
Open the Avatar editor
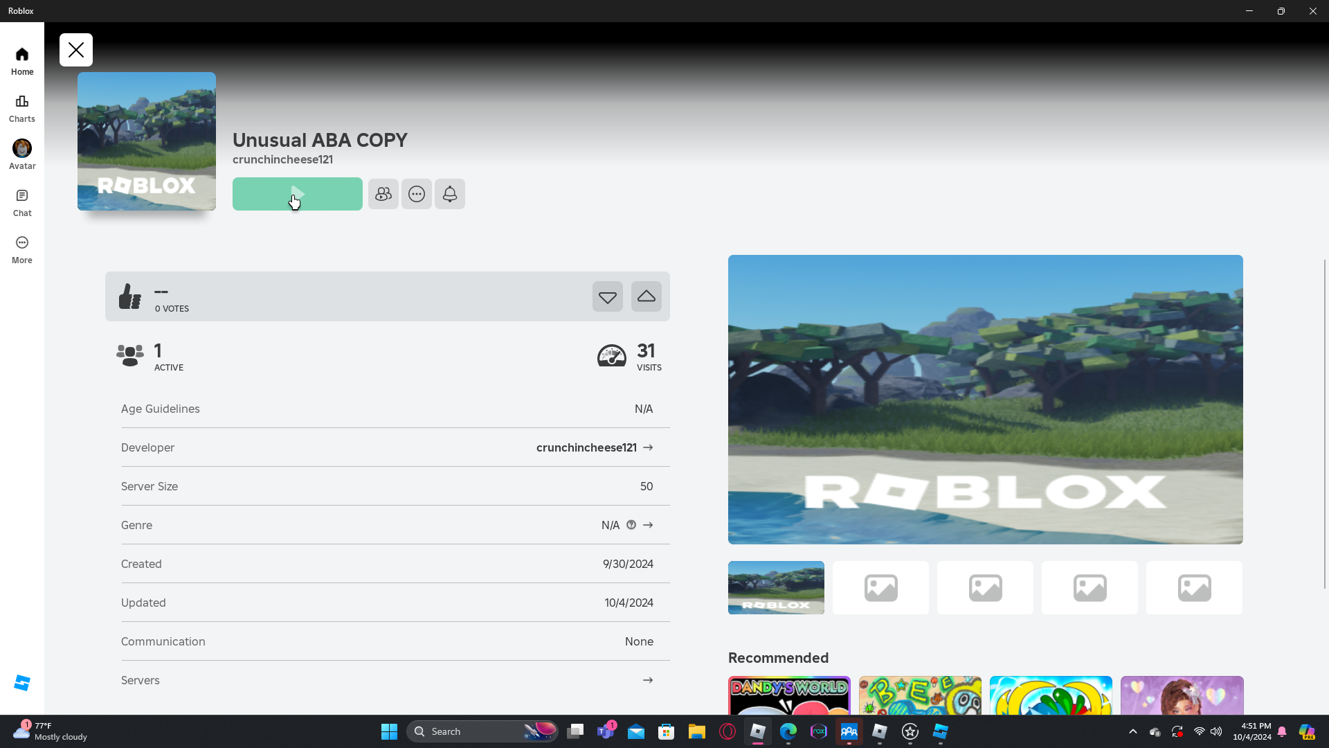(x=22, y=155)
